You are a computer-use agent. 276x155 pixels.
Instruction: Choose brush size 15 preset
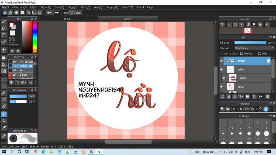[x=249, y=135]
